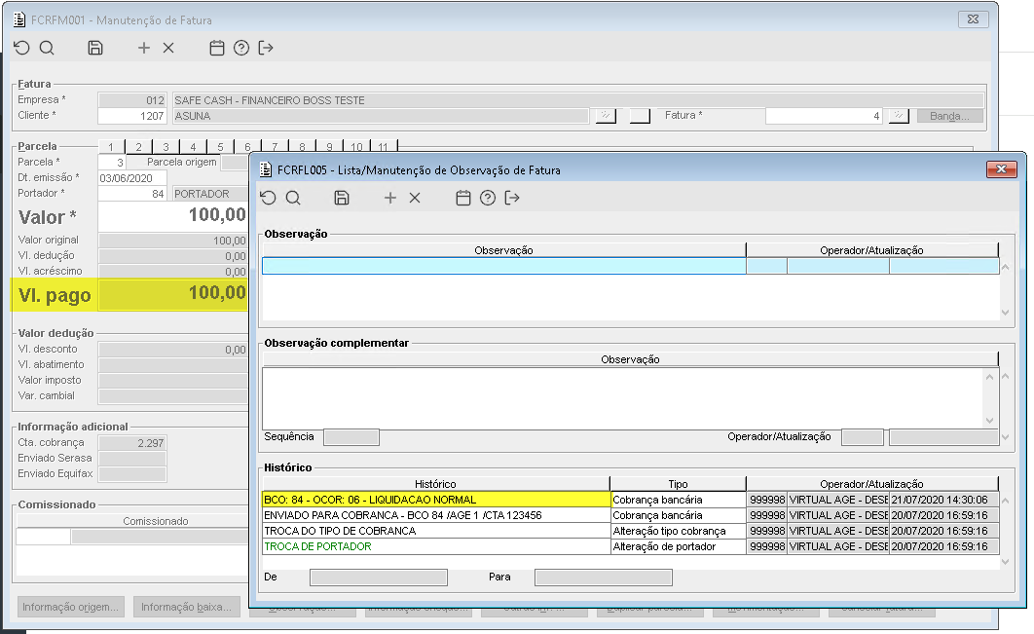Close the FCRFL005 Observação de Fatura window
Viewport: 1034px width, 634px height.
click(1001, 169)
